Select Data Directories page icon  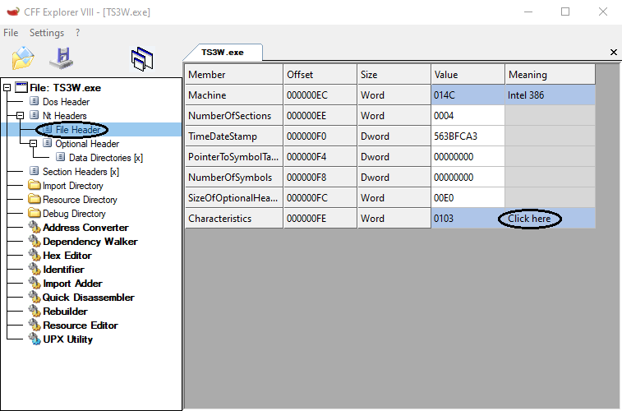click(x=60, y=157)
